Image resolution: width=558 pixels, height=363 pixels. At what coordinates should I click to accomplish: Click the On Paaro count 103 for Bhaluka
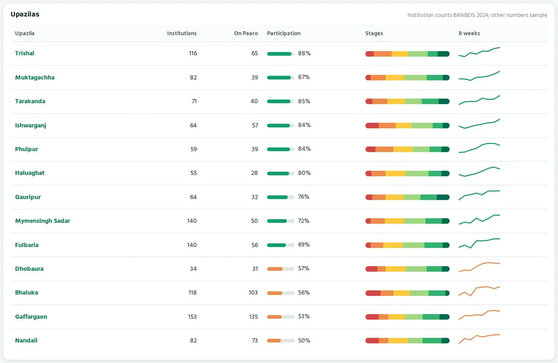tap(253, 293)
